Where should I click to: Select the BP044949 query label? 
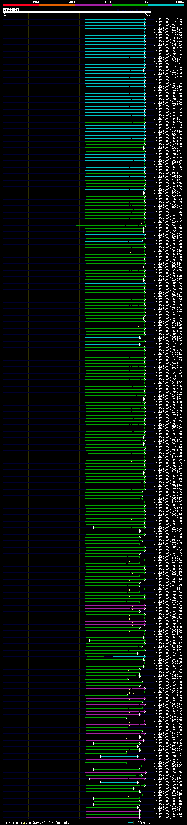click(x=11, y=9)
